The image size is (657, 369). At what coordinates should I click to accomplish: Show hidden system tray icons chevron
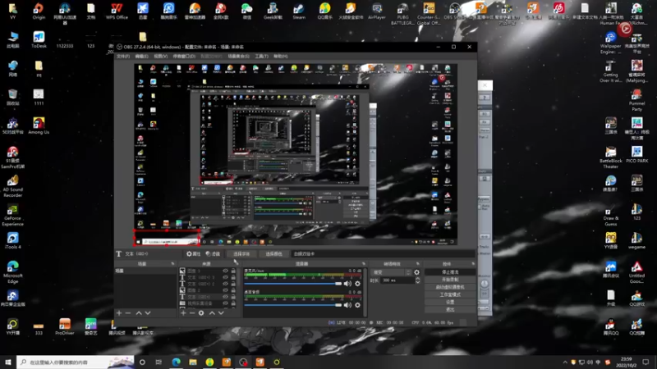pos(565,362)
